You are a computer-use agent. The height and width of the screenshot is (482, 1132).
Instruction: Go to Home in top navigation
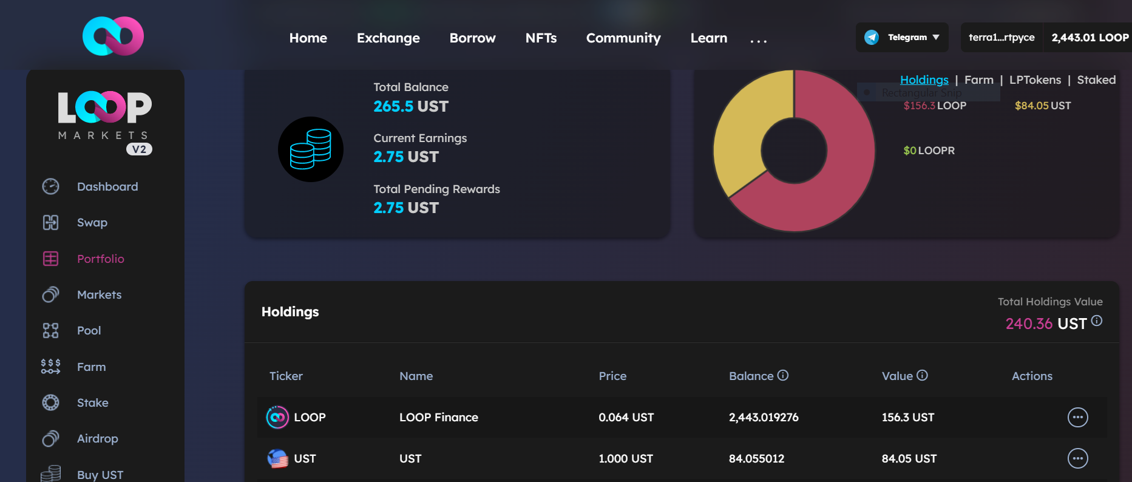[308, 38]
